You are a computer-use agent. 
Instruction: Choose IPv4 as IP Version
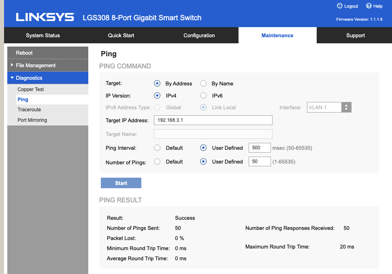[157, 96]
